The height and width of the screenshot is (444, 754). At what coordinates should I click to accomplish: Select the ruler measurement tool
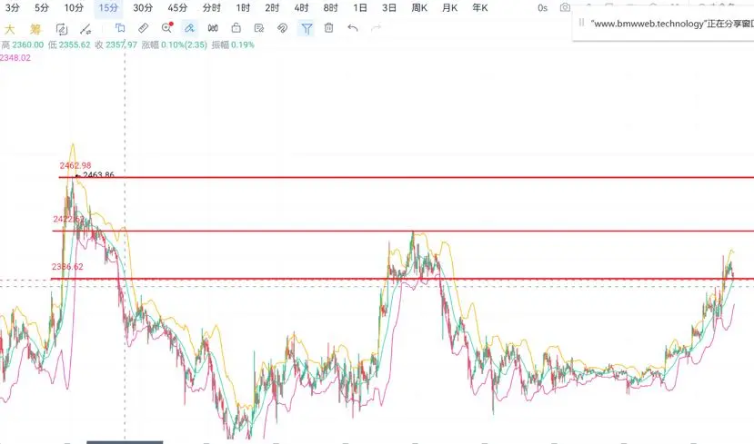pos(144,28)
